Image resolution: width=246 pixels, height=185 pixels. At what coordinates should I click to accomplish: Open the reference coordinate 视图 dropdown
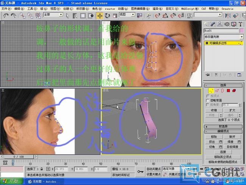point(127,15)
